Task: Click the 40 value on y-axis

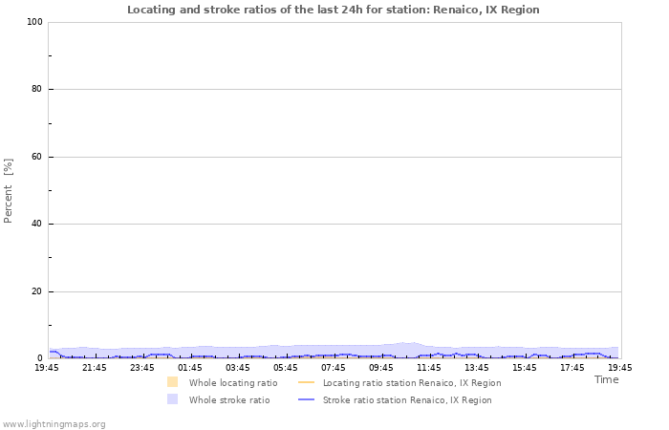Action: click(36, 224)
